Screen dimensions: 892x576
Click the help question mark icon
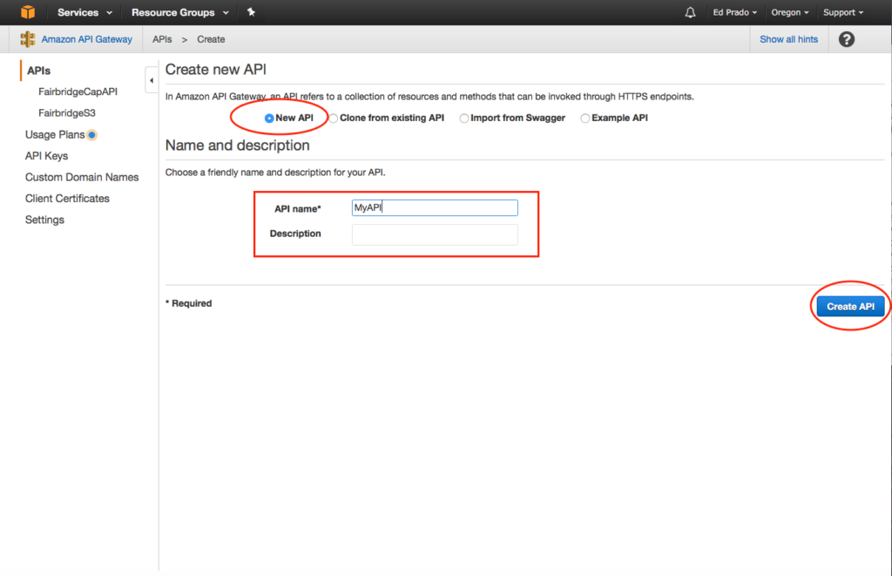pos(846,39)
